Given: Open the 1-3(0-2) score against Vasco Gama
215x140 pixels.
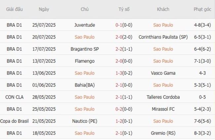Looking at the screenshot, I should click(124, 73).
